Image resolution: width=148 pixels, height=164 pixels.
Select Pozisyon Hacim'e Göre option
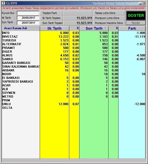(109, 23)
